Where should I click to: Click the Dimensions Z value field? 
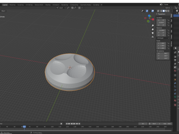163,58
